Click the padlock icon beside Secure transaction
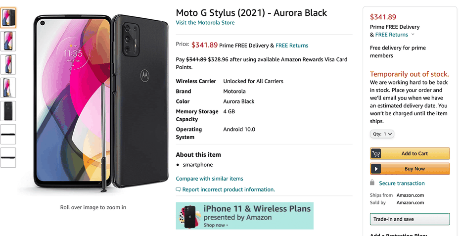 372,183
